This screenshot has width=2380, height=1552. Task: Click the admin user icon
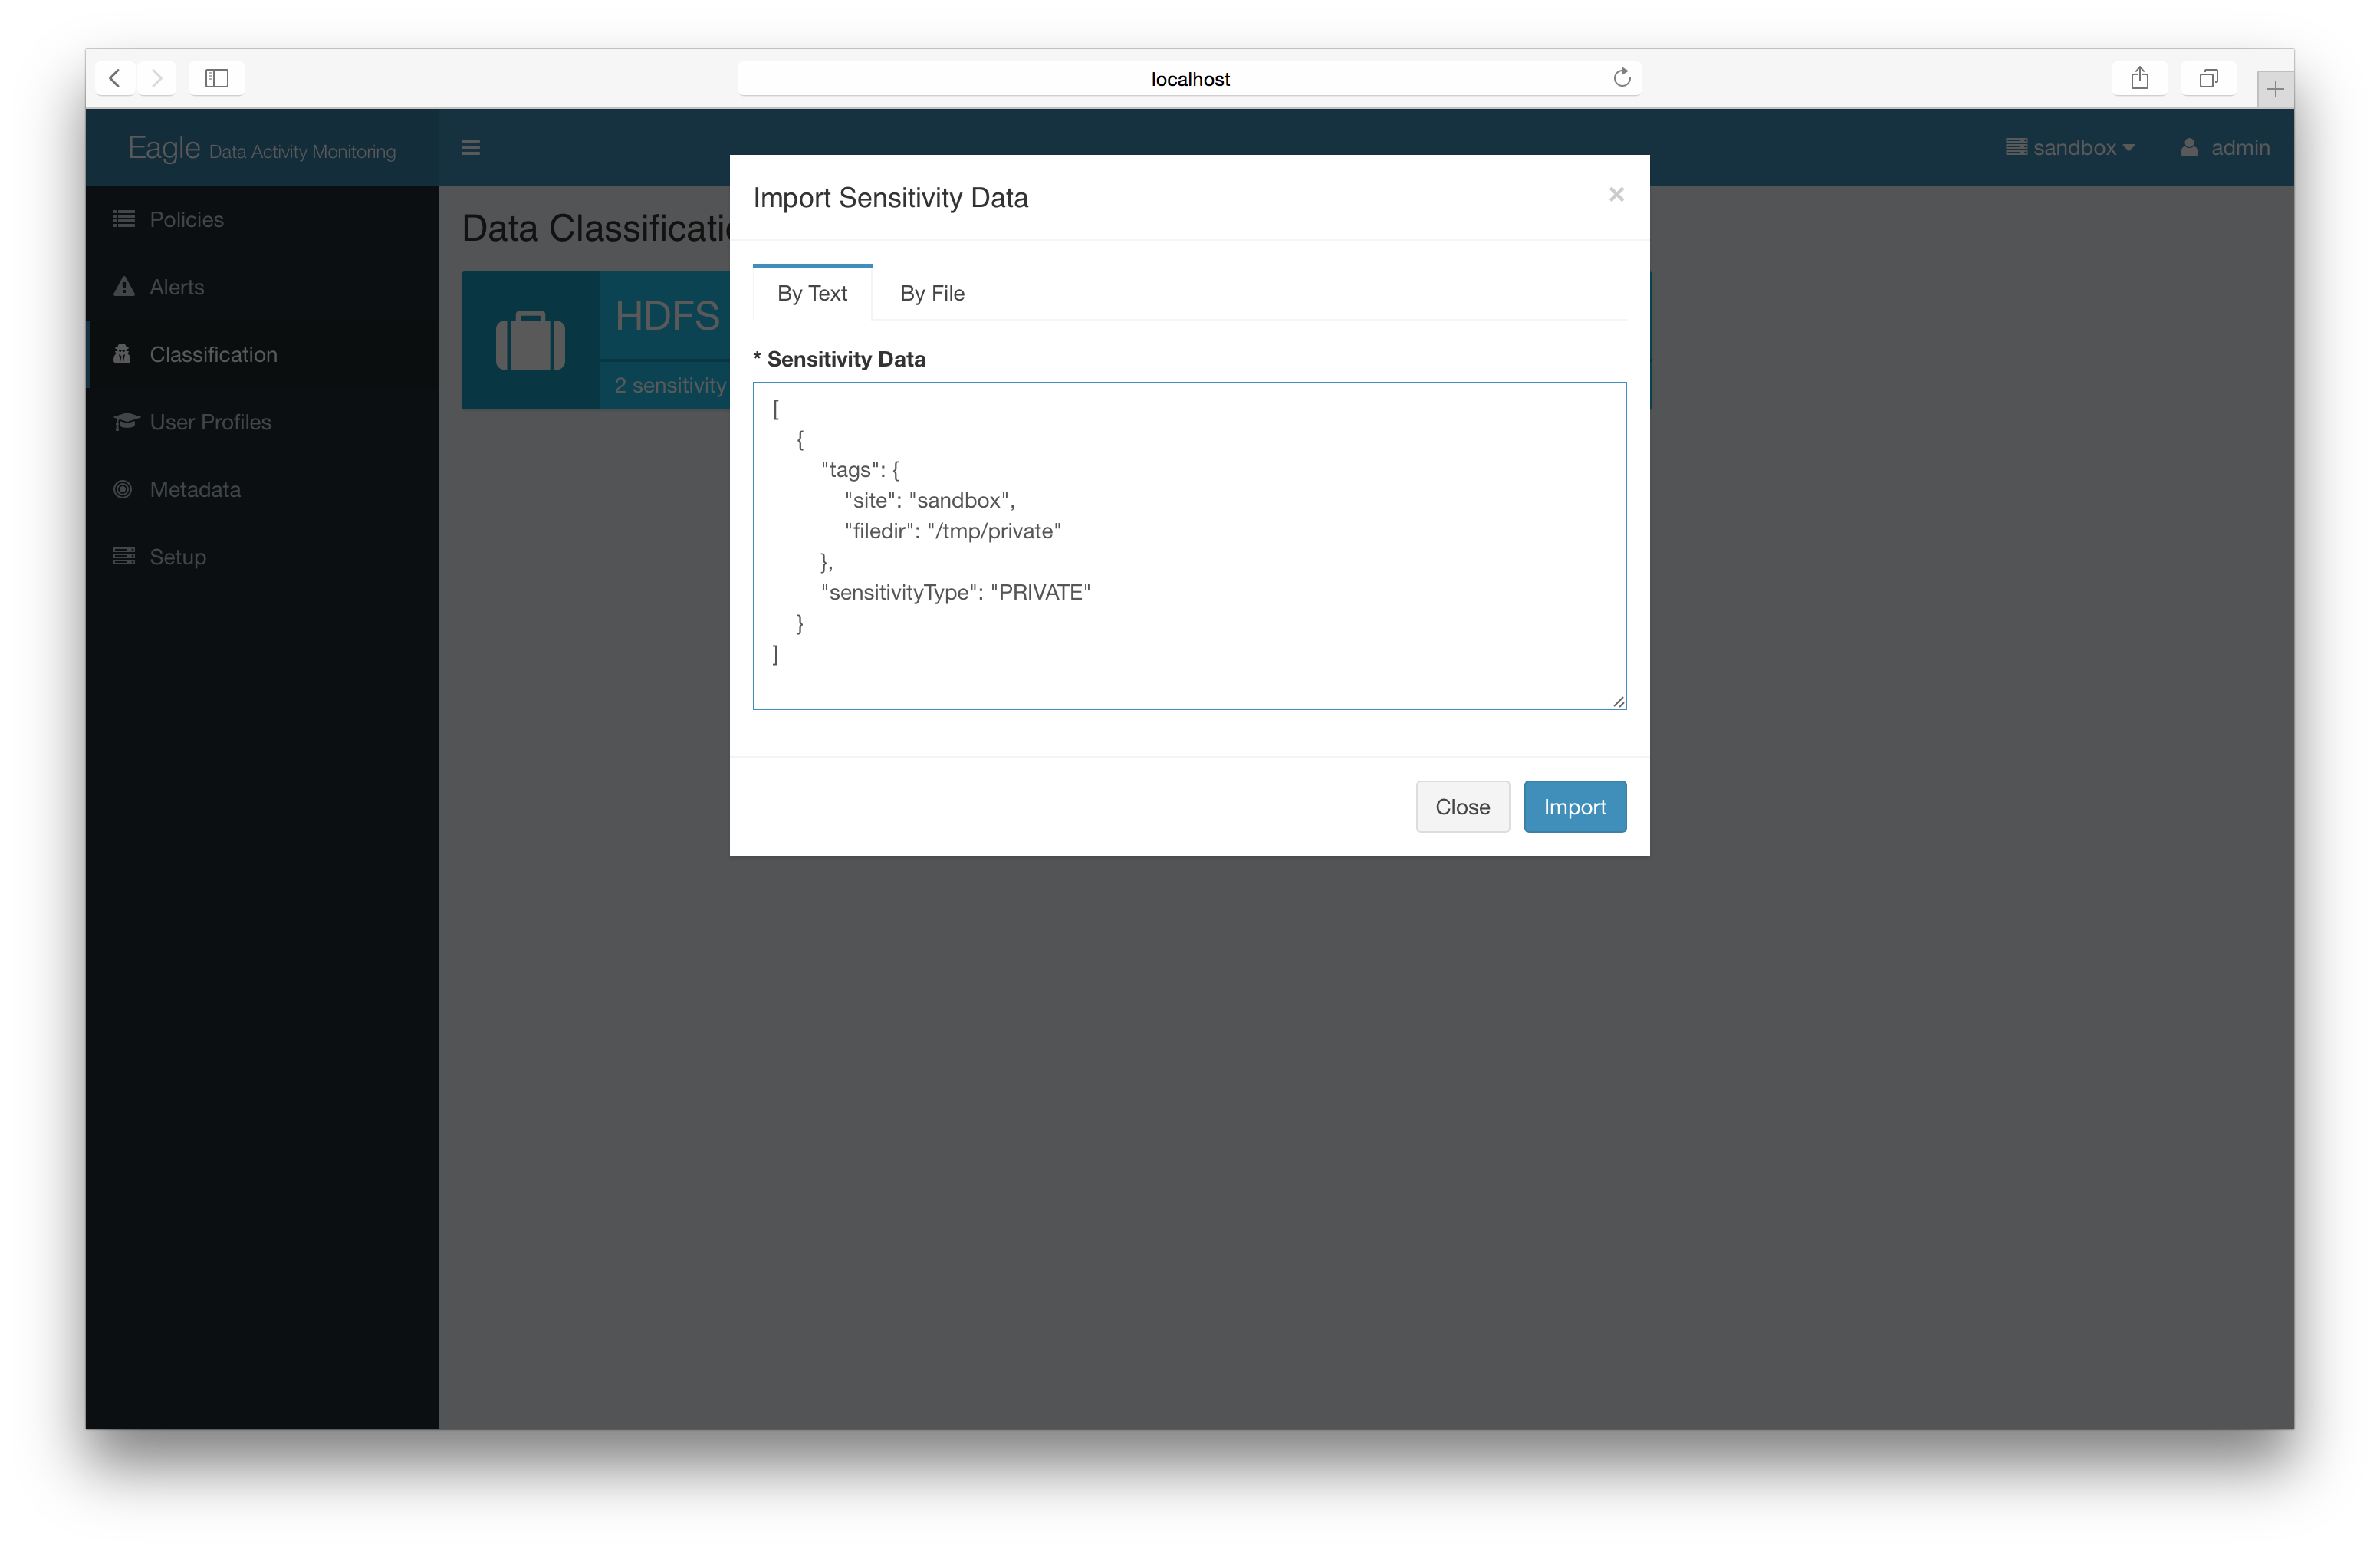tap(2189, 148)
